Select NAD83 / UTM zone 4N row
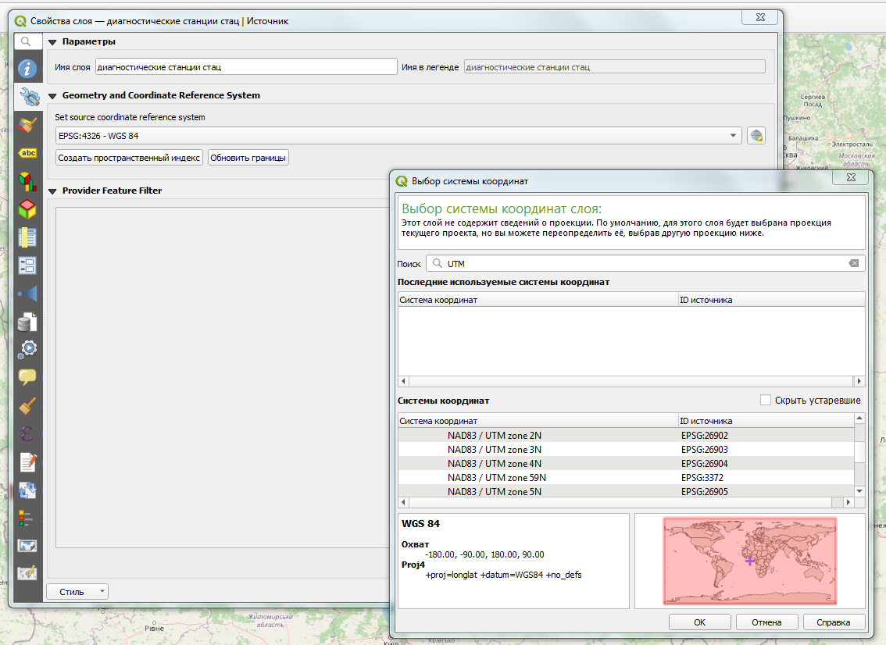The height and width of the screenshot is (645, 886). point(494,464)
